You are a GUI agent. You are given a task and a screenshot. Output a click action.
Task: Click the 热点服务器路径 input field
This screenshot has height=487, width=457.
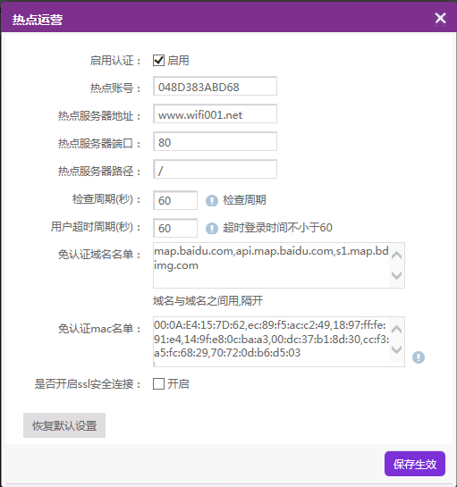tap(215, 169)
